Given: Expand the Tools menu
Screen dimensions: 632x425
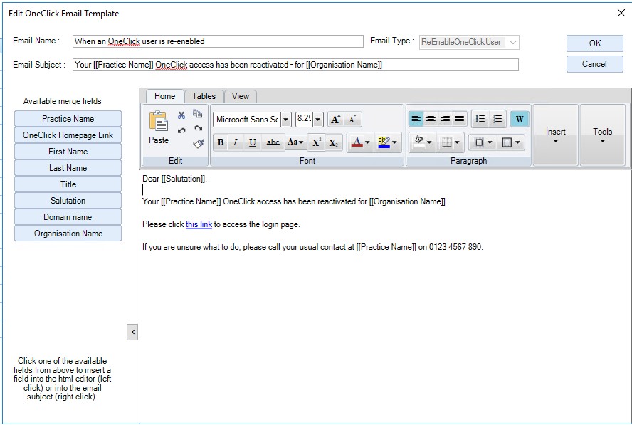Looking at the screenshot, I should point(602,135).
